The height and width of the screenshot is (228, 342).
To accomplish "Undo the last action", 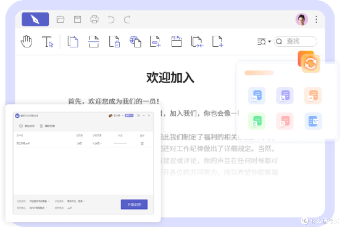I will point(111,19).
